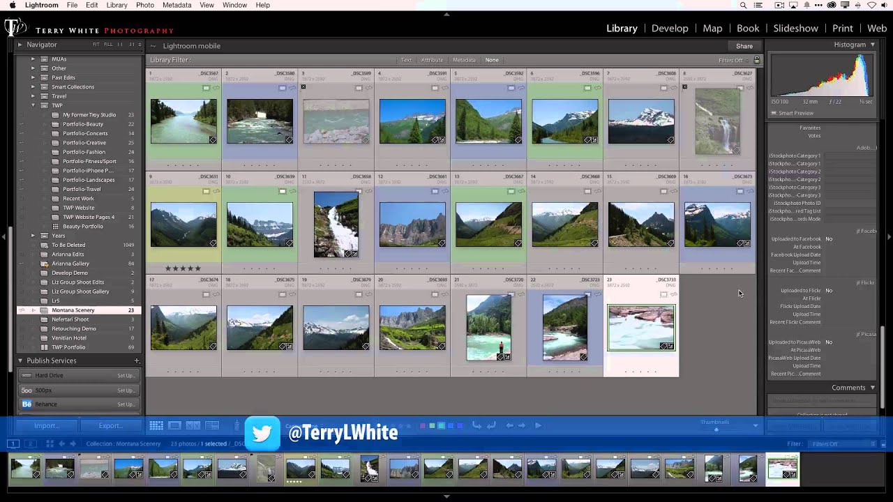
Task: Switch to Loupe view in toolbar
Action: [174, 425]
